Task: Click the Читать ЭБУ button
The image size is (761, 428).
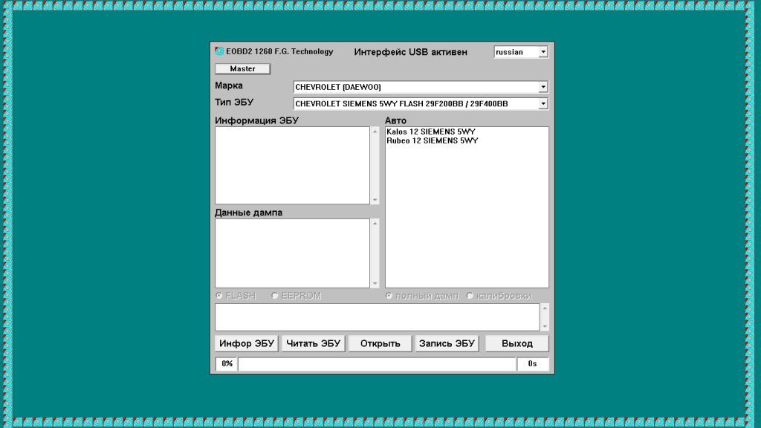Action: click(313, 343)
